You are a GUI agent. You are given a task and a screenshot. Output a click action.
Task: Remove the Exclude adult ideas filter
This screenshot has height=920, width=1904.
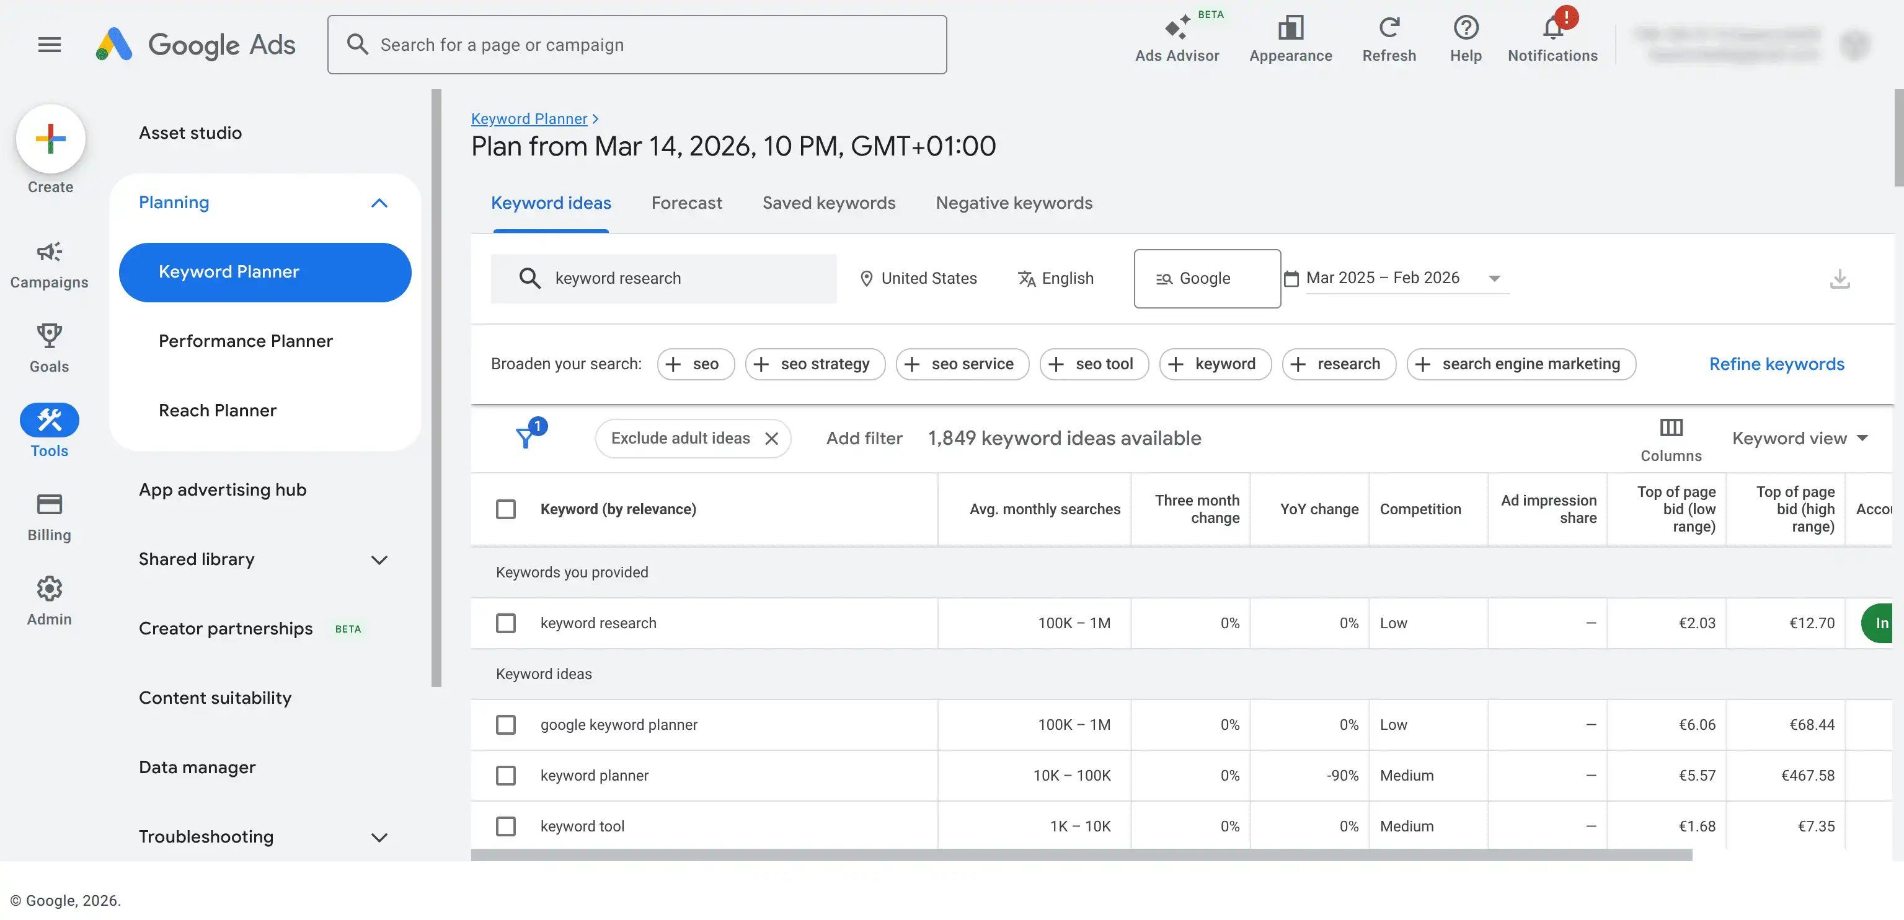click(x=772, y=438)
